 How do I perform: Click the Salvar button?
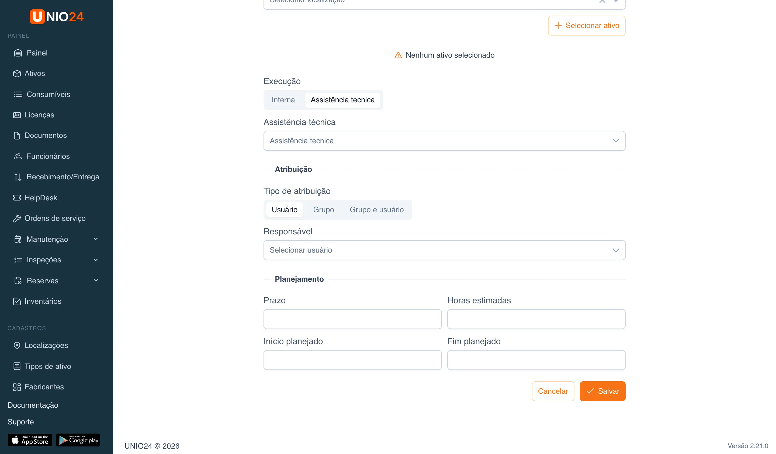(x=602, y=391)
